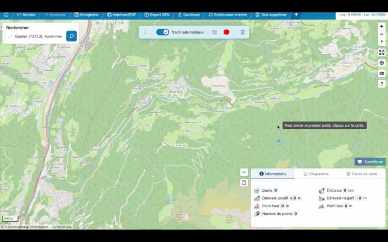Click the document icon beside the info panel
The height and width of the screenshot is (242, 388).
[x=244, y=182]
